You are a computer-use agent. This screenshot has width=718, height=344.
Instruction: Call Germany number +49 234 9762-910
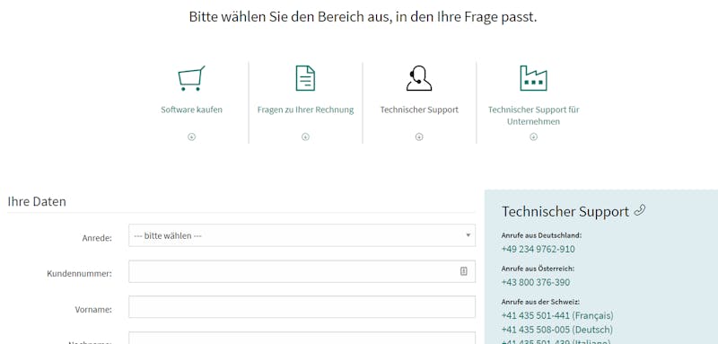pos(538,249)
